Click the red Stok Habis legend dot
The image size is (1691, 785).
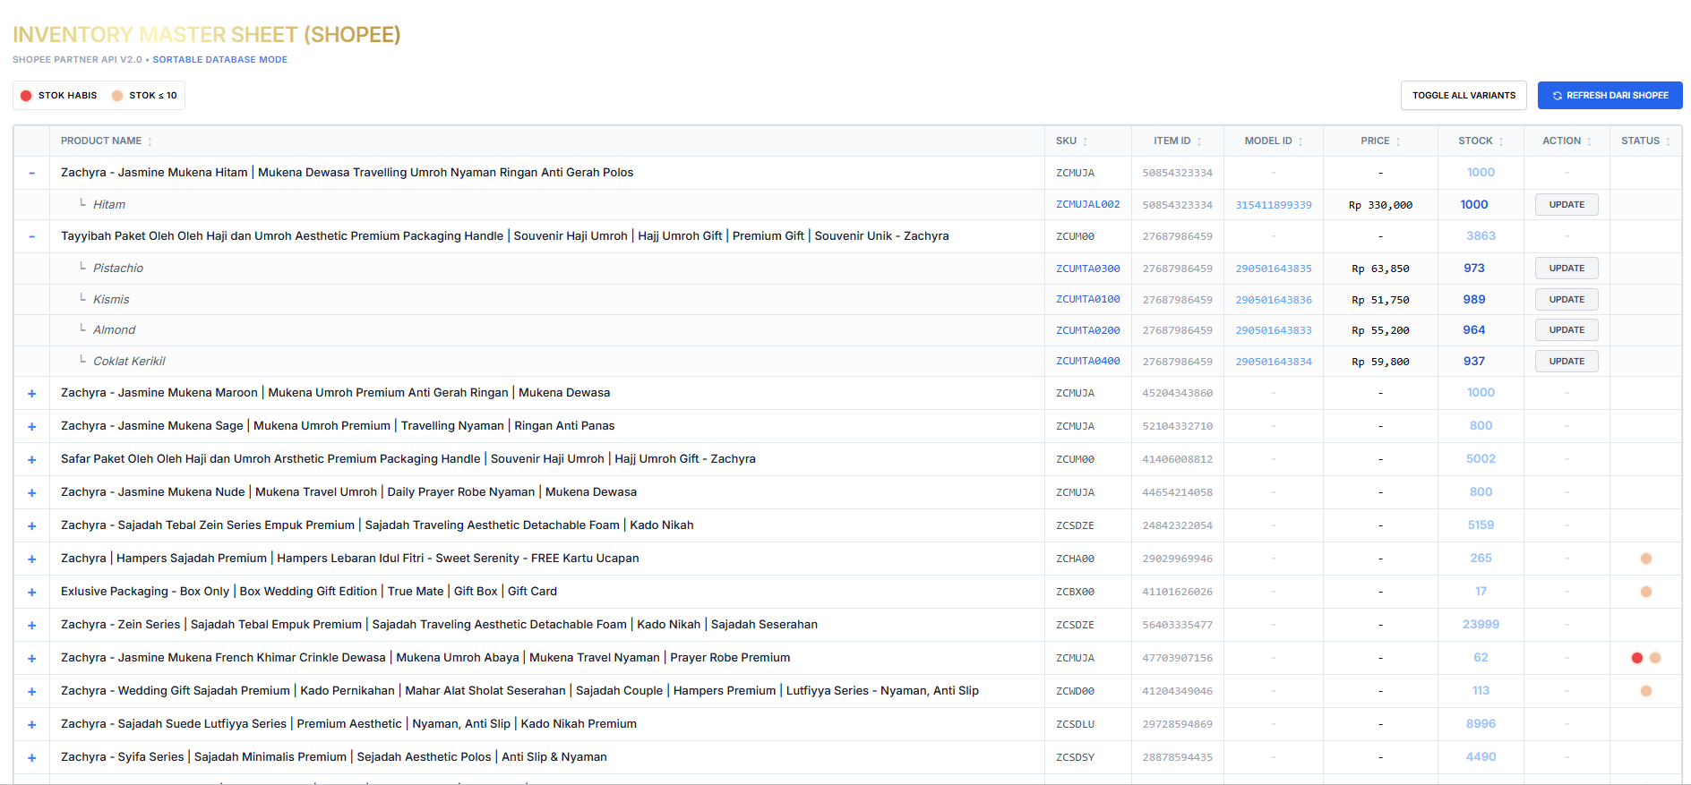[26, 96]
